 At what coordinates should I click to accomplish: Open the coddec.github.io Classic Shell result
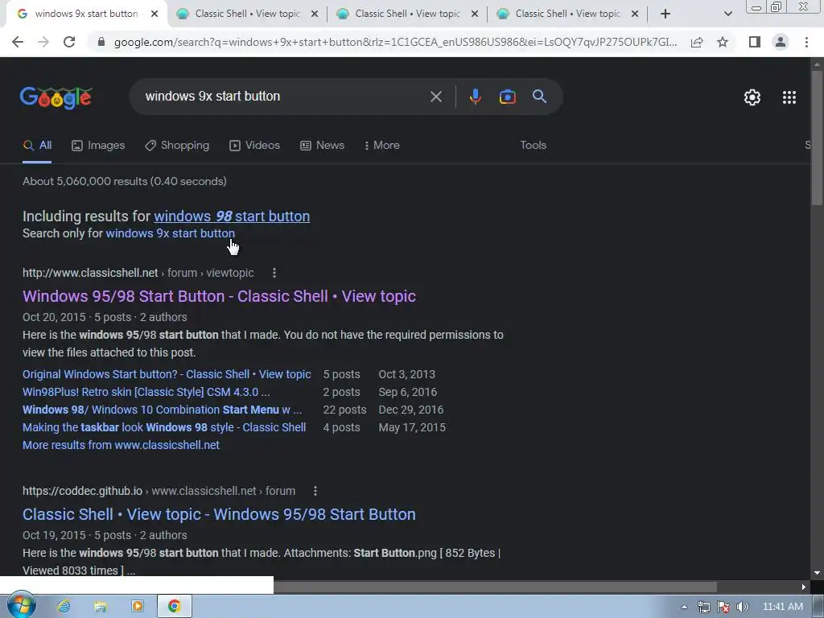click(x=219, y=514)
